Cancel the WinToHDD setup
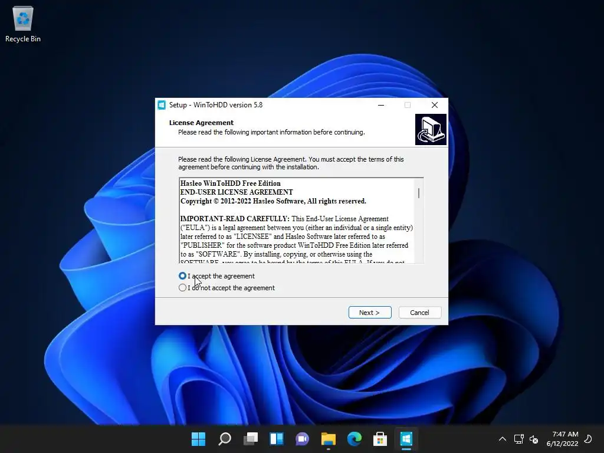 tap(420, 313)
